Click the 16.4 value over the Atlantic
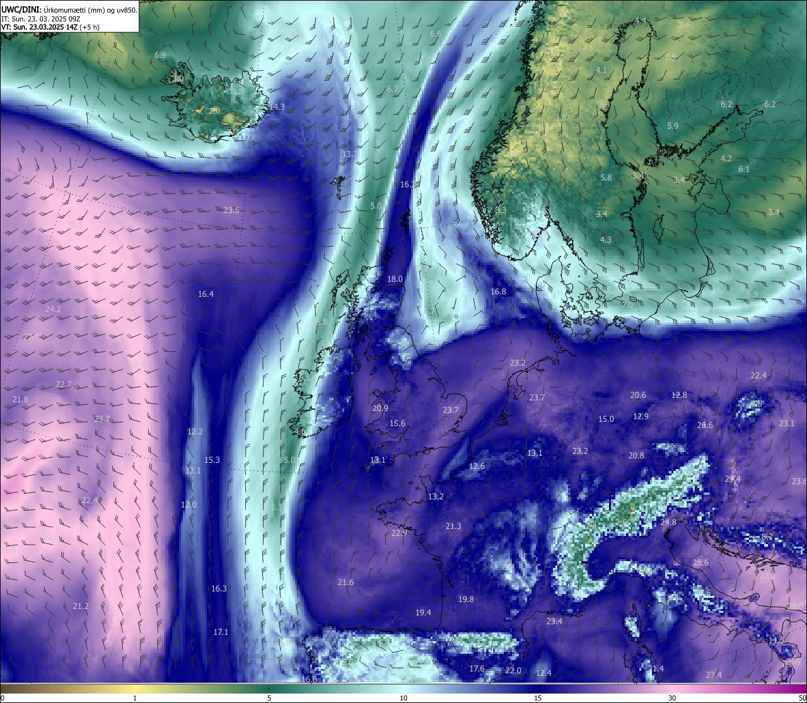 point(206,294)
